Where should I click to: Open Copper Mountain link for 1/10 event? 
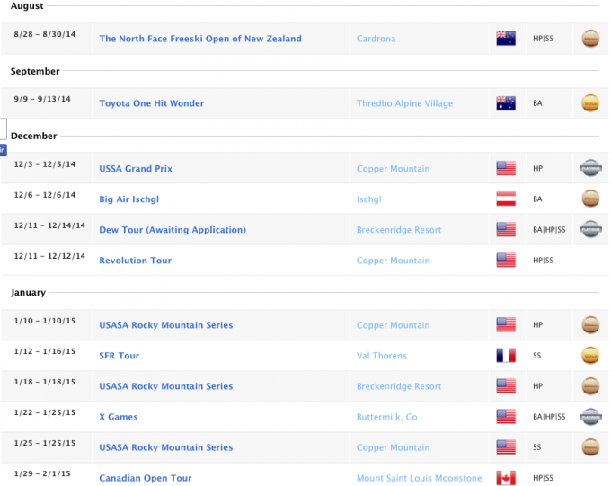pos(393,325)
